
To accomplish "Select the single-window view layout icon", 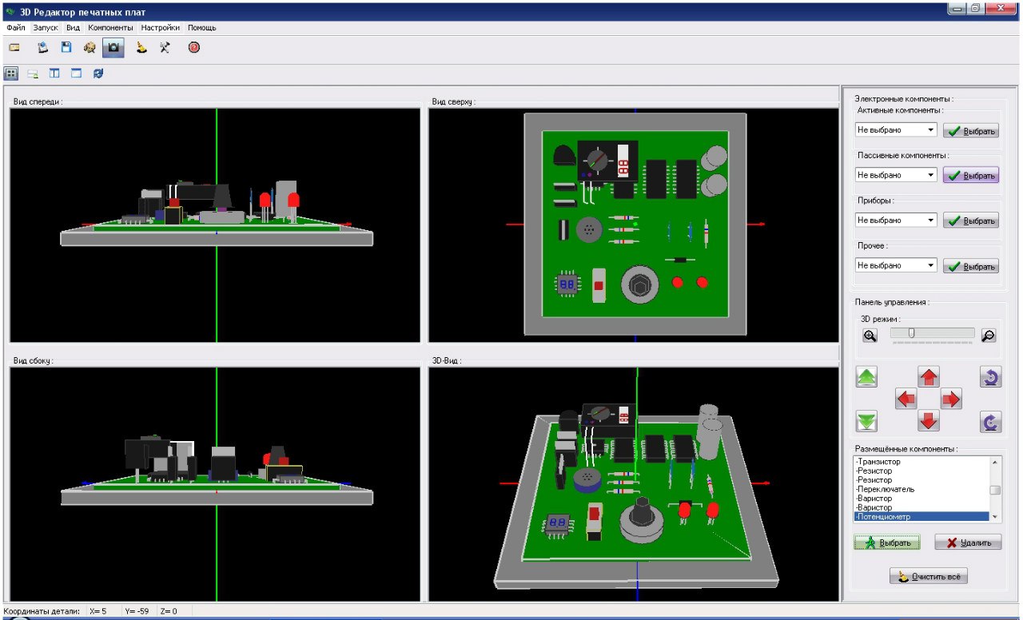I will point(76,74).
